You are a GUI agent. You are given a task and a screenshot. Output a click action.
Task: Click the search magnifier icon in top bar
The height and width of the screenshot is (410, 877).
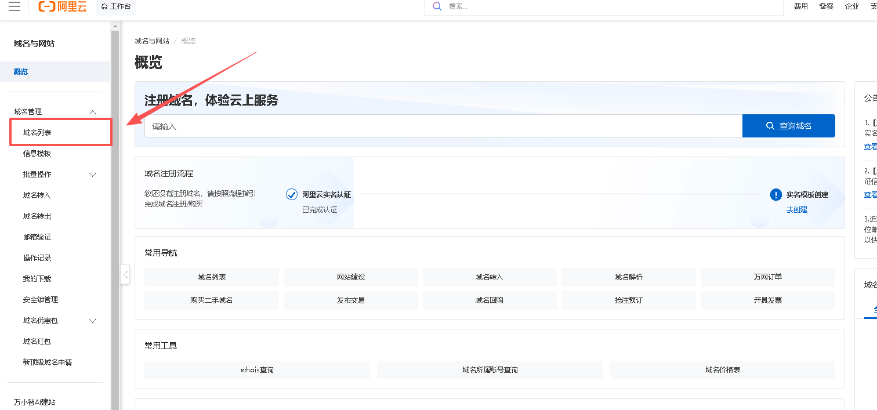click(x=437, y=6)
